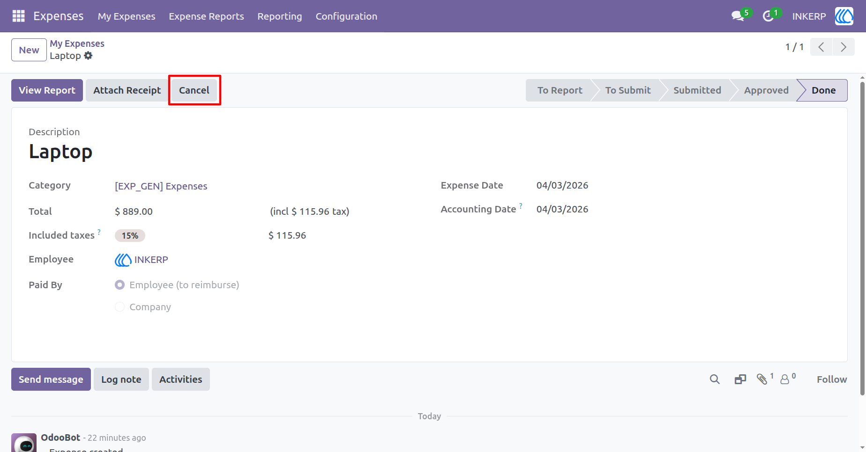Show help tooltip for Accounting Date

[521, 205]
